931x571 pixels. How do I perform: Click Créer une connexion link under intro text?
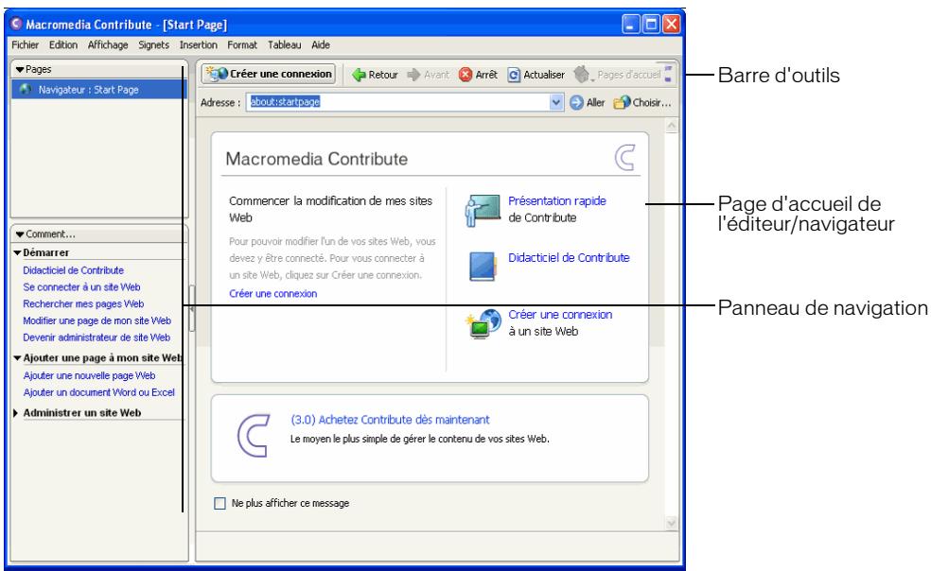pyautogui.click(x=273, y=294)
